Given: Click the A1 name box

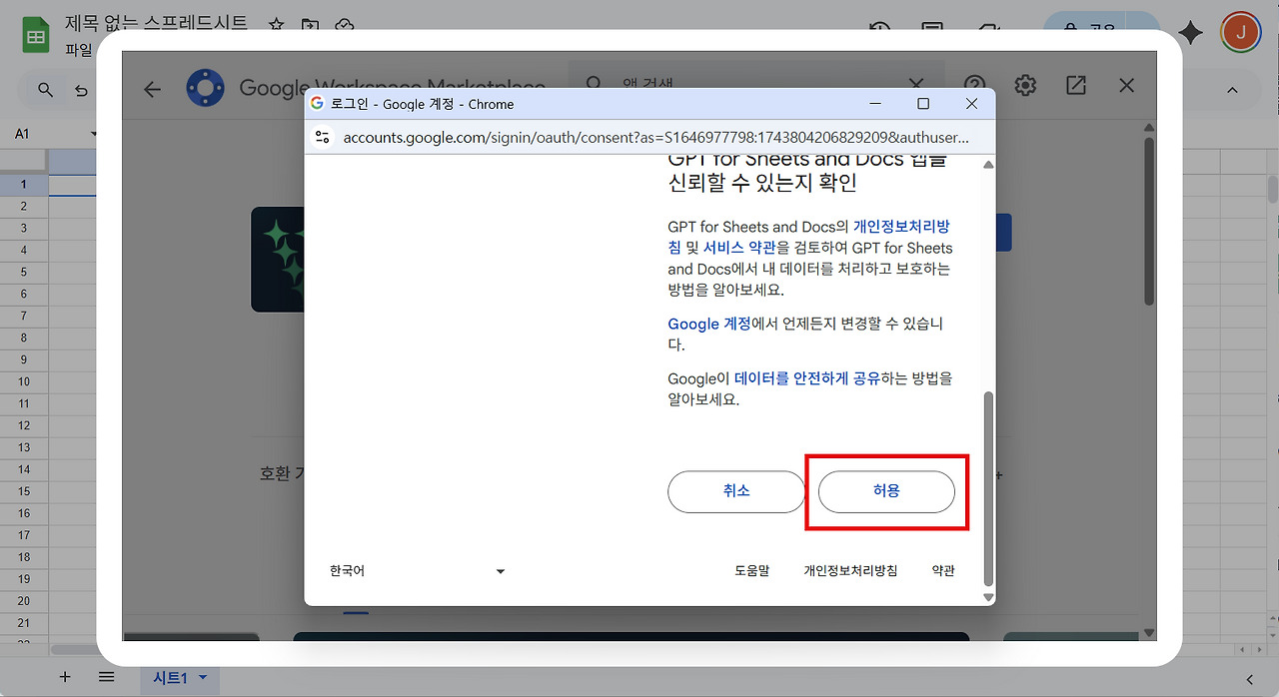Looking at the screenshot, I should [48, 133].
